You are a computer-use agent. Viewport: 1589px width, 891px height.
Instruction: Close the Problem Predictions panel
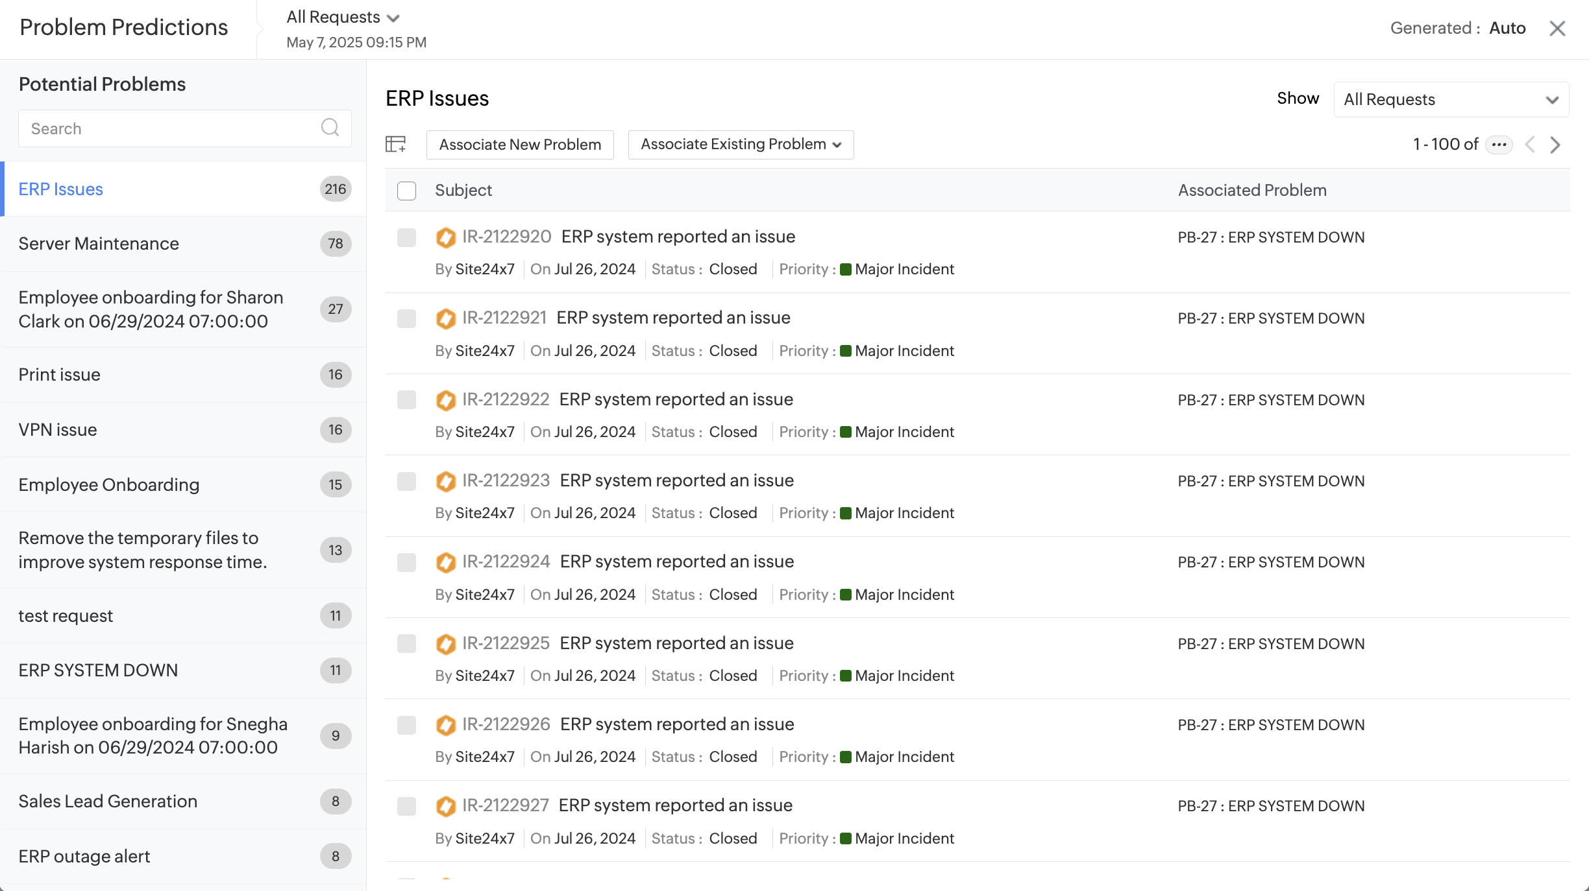point(1557,29)
